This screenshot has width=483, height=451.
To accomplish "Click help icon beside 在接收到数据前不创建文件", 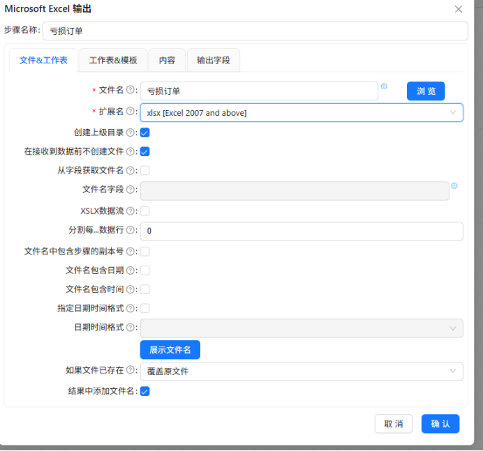I will (x=131, y=151).
